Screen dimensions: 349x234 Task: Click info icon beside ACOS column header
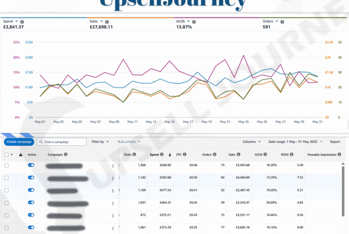coord(265,154)
